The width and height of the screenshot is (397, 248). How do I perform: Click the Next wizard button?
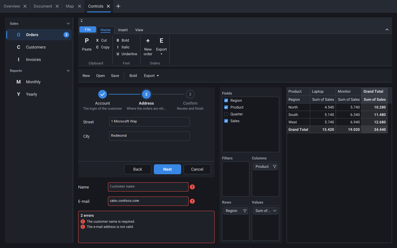coord(167,169)
